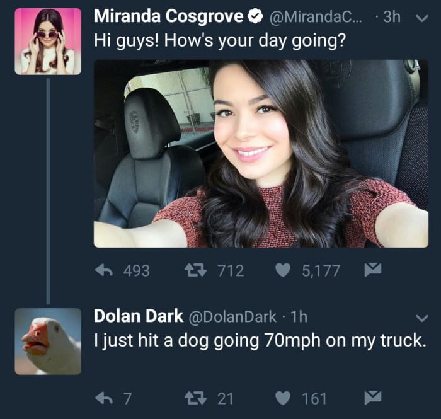Click the 1h timestamp on the reply
The height and width of the screenshot is (419, 441).
(x=299, y=317)
